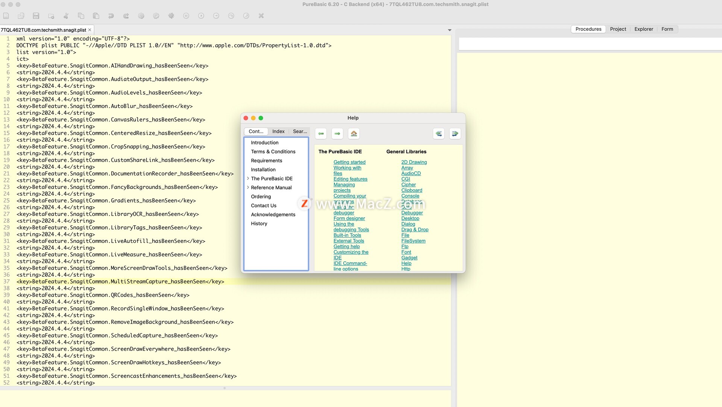Click the Compile/Run gear icon

pyautogui.click(x=141, y=16)
